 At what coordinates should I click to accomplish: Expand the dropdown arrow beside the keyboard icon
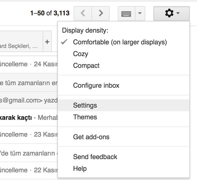tap(140, 14)
